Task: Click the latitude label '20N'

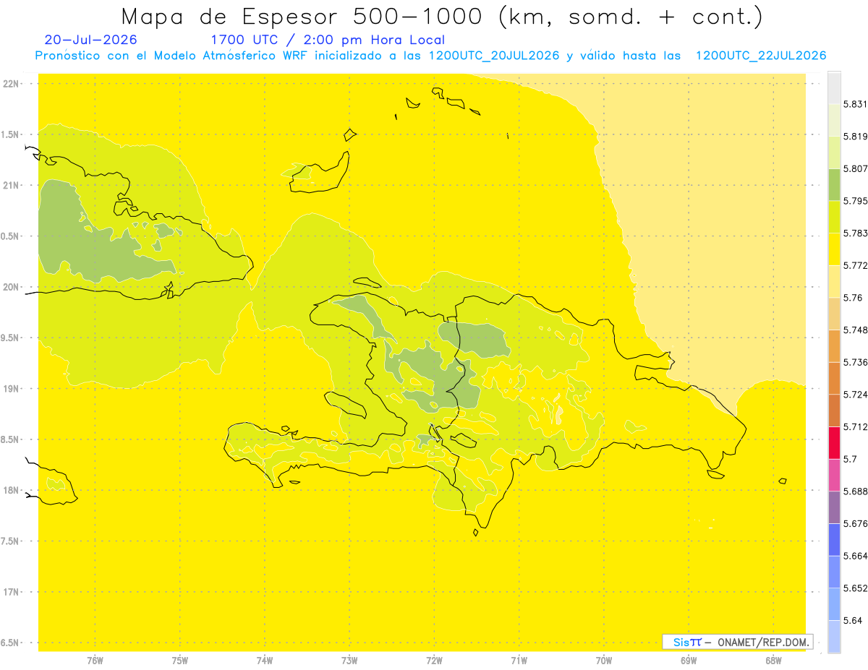Action: click(11, 287)
